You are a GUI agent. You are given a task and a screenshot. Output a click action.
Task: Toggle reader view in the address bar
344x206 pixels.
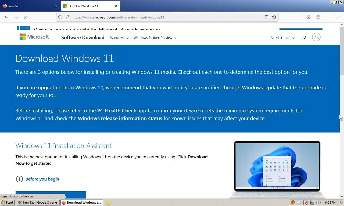pyautogui.click(x=266, y=17)
